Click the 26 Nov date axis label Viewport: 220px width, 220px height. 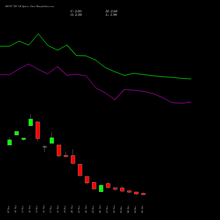coord(100,209)
